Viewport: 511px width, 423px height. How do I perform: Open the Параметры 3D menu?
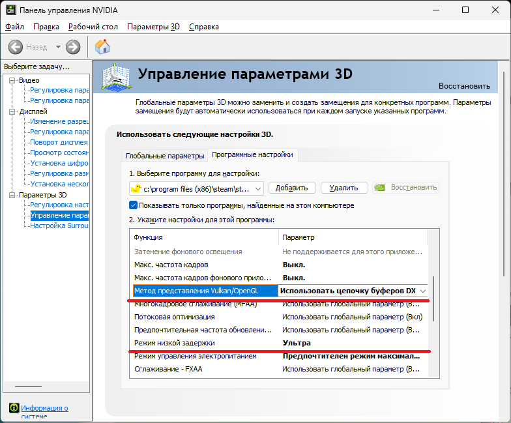tap(153, 27)
